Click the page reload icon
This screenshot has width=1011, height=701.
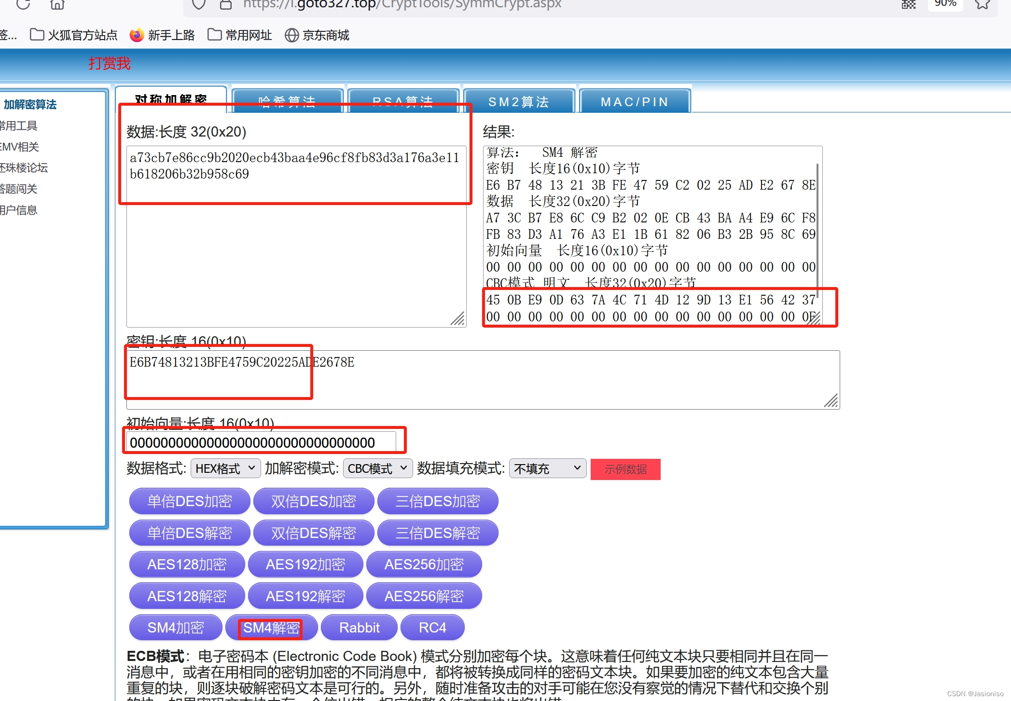point(23,4)
